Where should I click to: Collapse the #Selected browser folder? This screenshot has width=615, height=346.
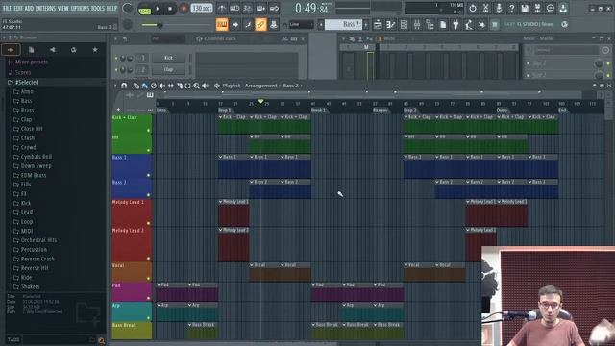click(x=27, y=83)
